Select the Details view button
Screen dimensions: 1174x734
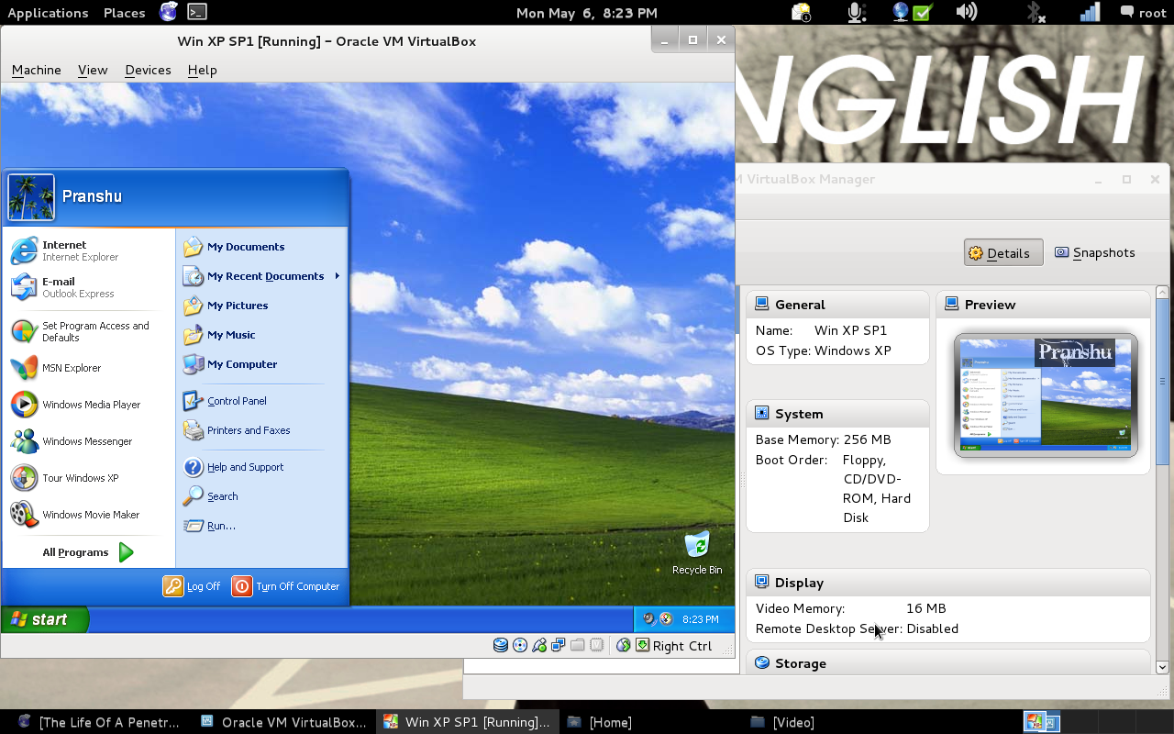point(1003,252)
